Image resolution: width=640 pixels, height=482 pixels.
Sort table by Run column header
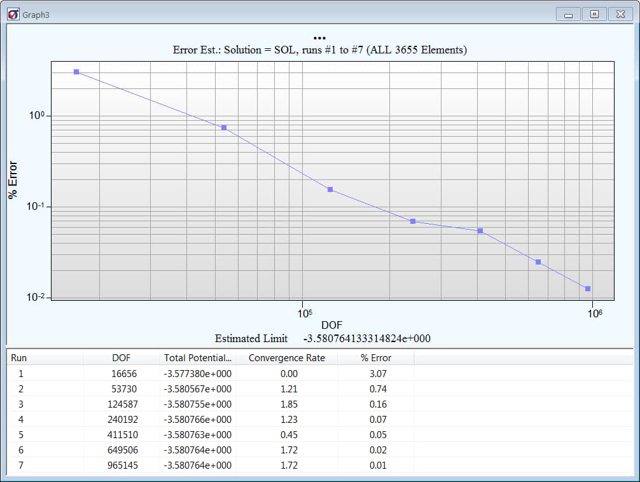click(x=19, y=358)
